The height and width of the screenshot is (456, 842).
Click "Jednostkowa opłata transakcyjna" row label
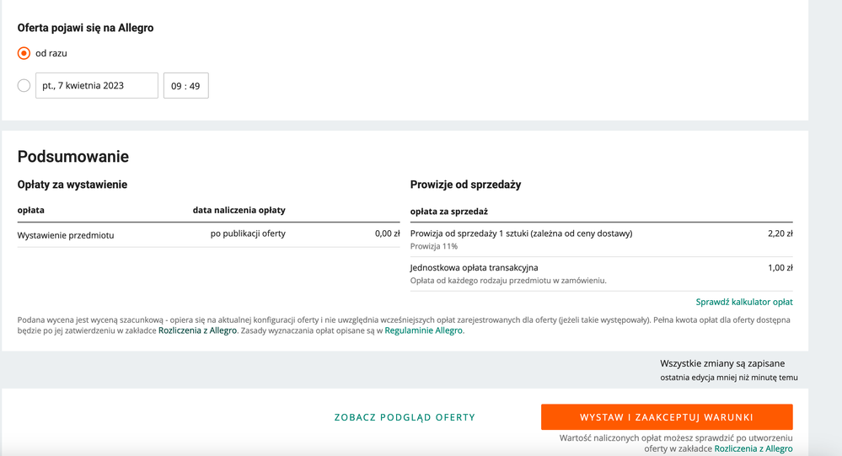click(x=474, y=267)
